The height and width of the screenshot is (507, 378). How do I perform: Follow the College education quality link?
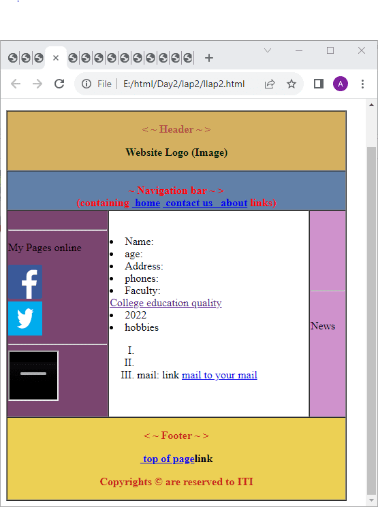[166, 303]
